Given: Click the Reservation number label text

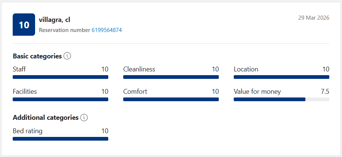Looking at the screenshot, I should click(64, 30).
